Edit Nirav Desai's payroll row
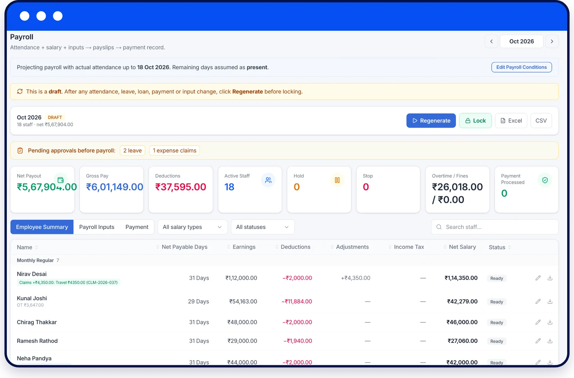 [x=538, y=278]
